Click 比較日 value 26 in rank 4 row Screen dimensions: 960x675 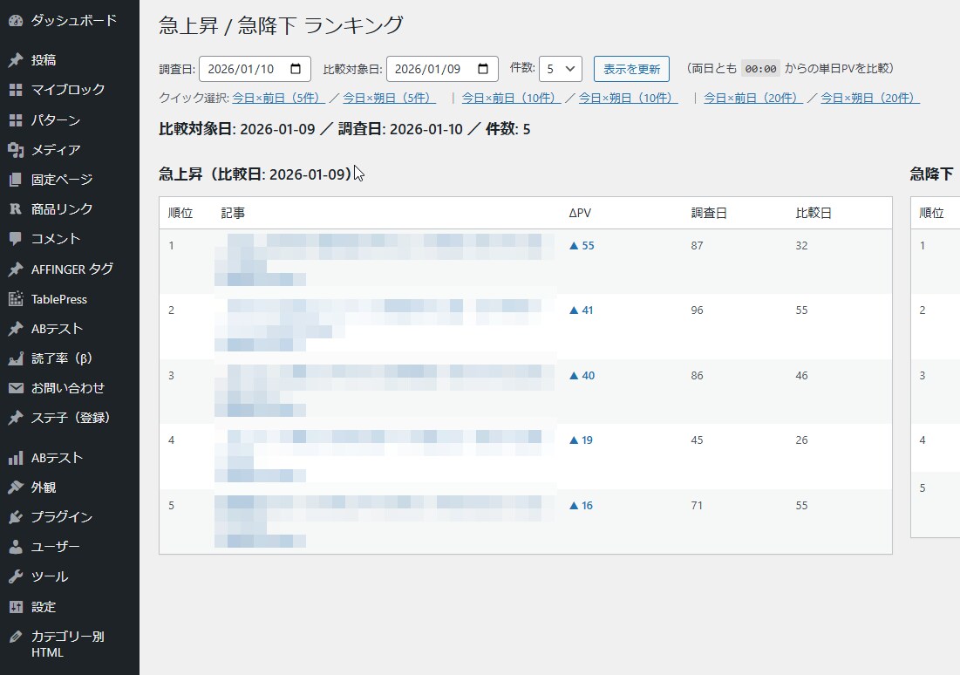[801, 440]
